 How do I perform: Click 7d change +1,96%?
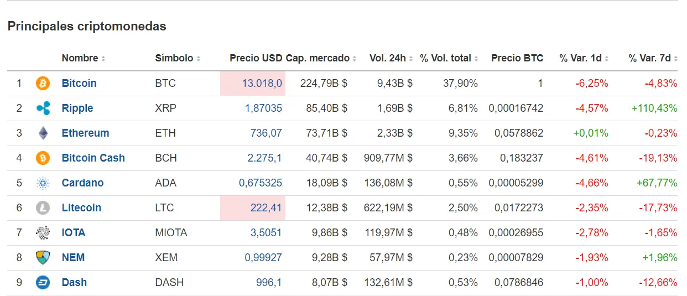(660, 258)
